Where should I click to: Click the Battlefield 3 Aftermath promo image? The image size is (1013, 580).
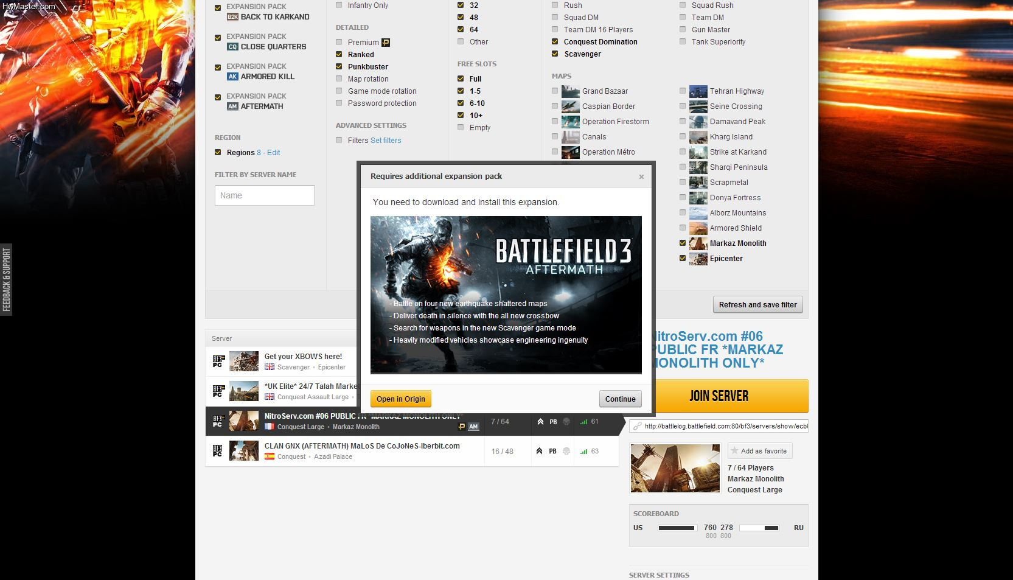(x=506, y=295)
